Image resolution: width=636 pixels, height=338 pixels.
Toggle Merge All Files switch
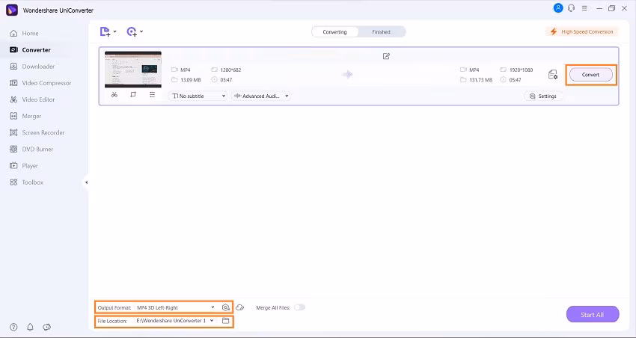click(x=299, y=307)
